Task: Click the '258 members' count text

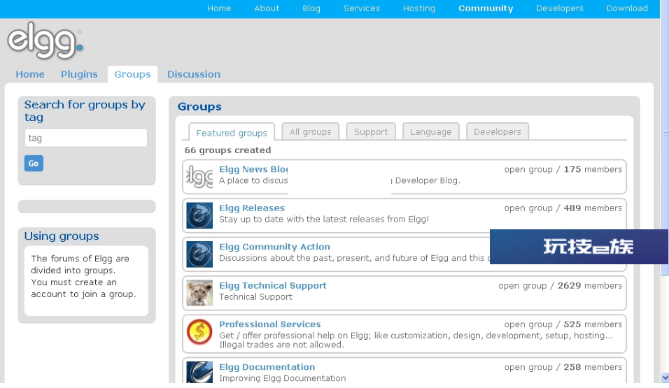Action: (593, 367)
